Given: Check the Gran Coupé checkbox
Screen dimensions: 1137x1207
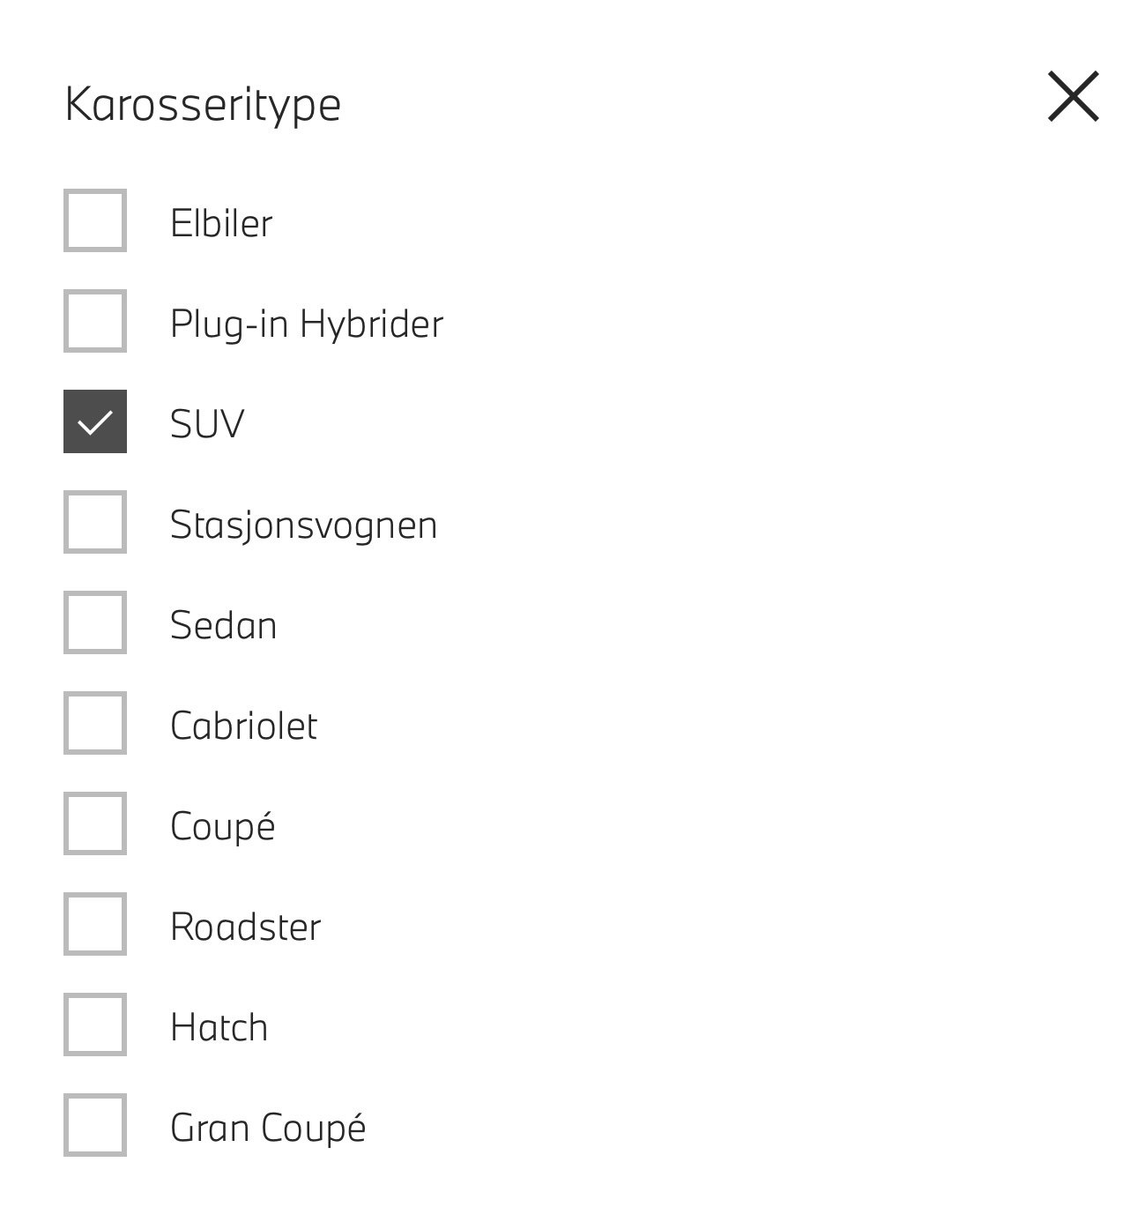Looking at the screenshot, I should 95,1125.
